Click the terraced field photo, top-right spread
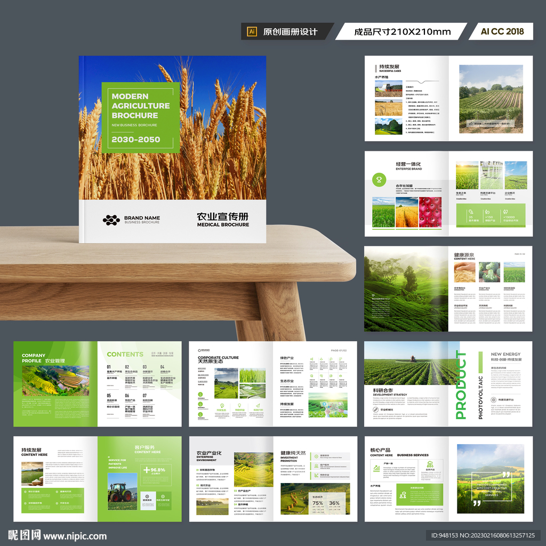Image resolution: width=546 pixels, height=546 pixels. 491,99
